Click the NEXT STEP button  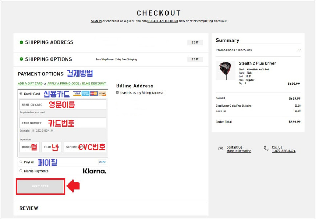pos(40,186)
